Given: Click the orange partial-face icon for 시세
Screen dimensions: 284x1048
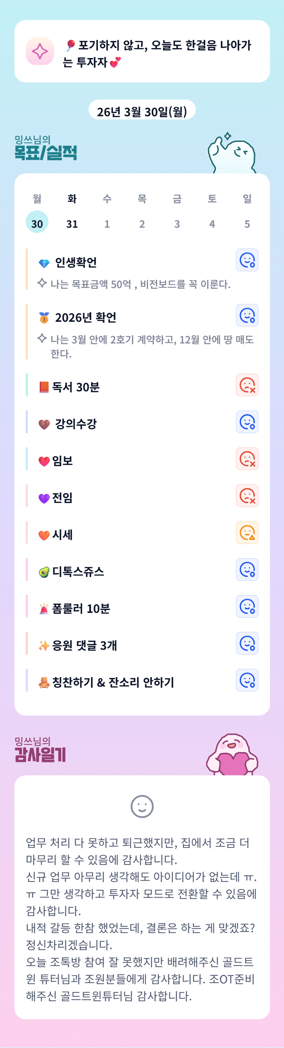Looking at the screenshot, I should pyautogui.click(x=247, y=533).
